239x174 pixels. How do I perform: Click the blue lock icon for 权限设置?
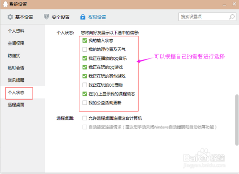click(83, 17)
